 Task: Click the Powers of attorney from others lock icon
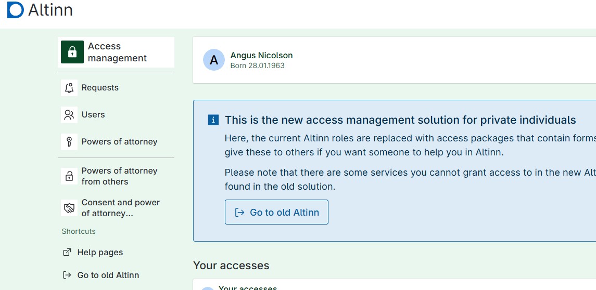[69, 176]
